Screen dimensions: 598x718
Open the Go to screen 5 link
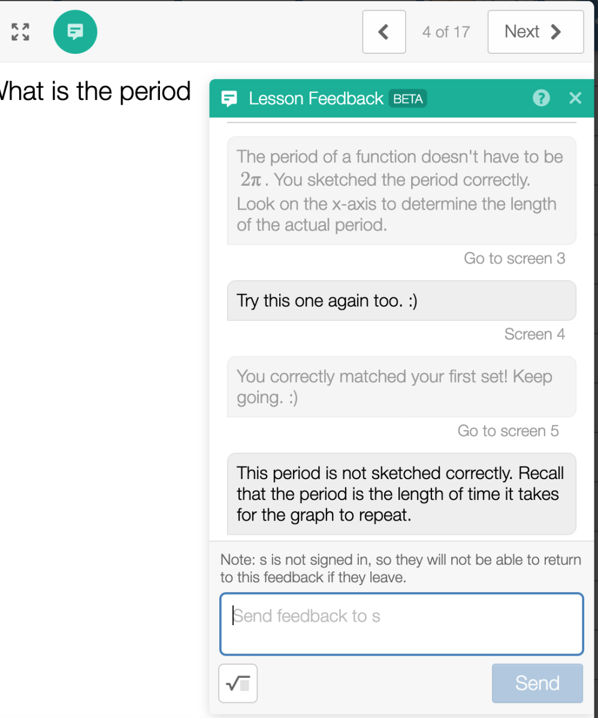(508, 431)
